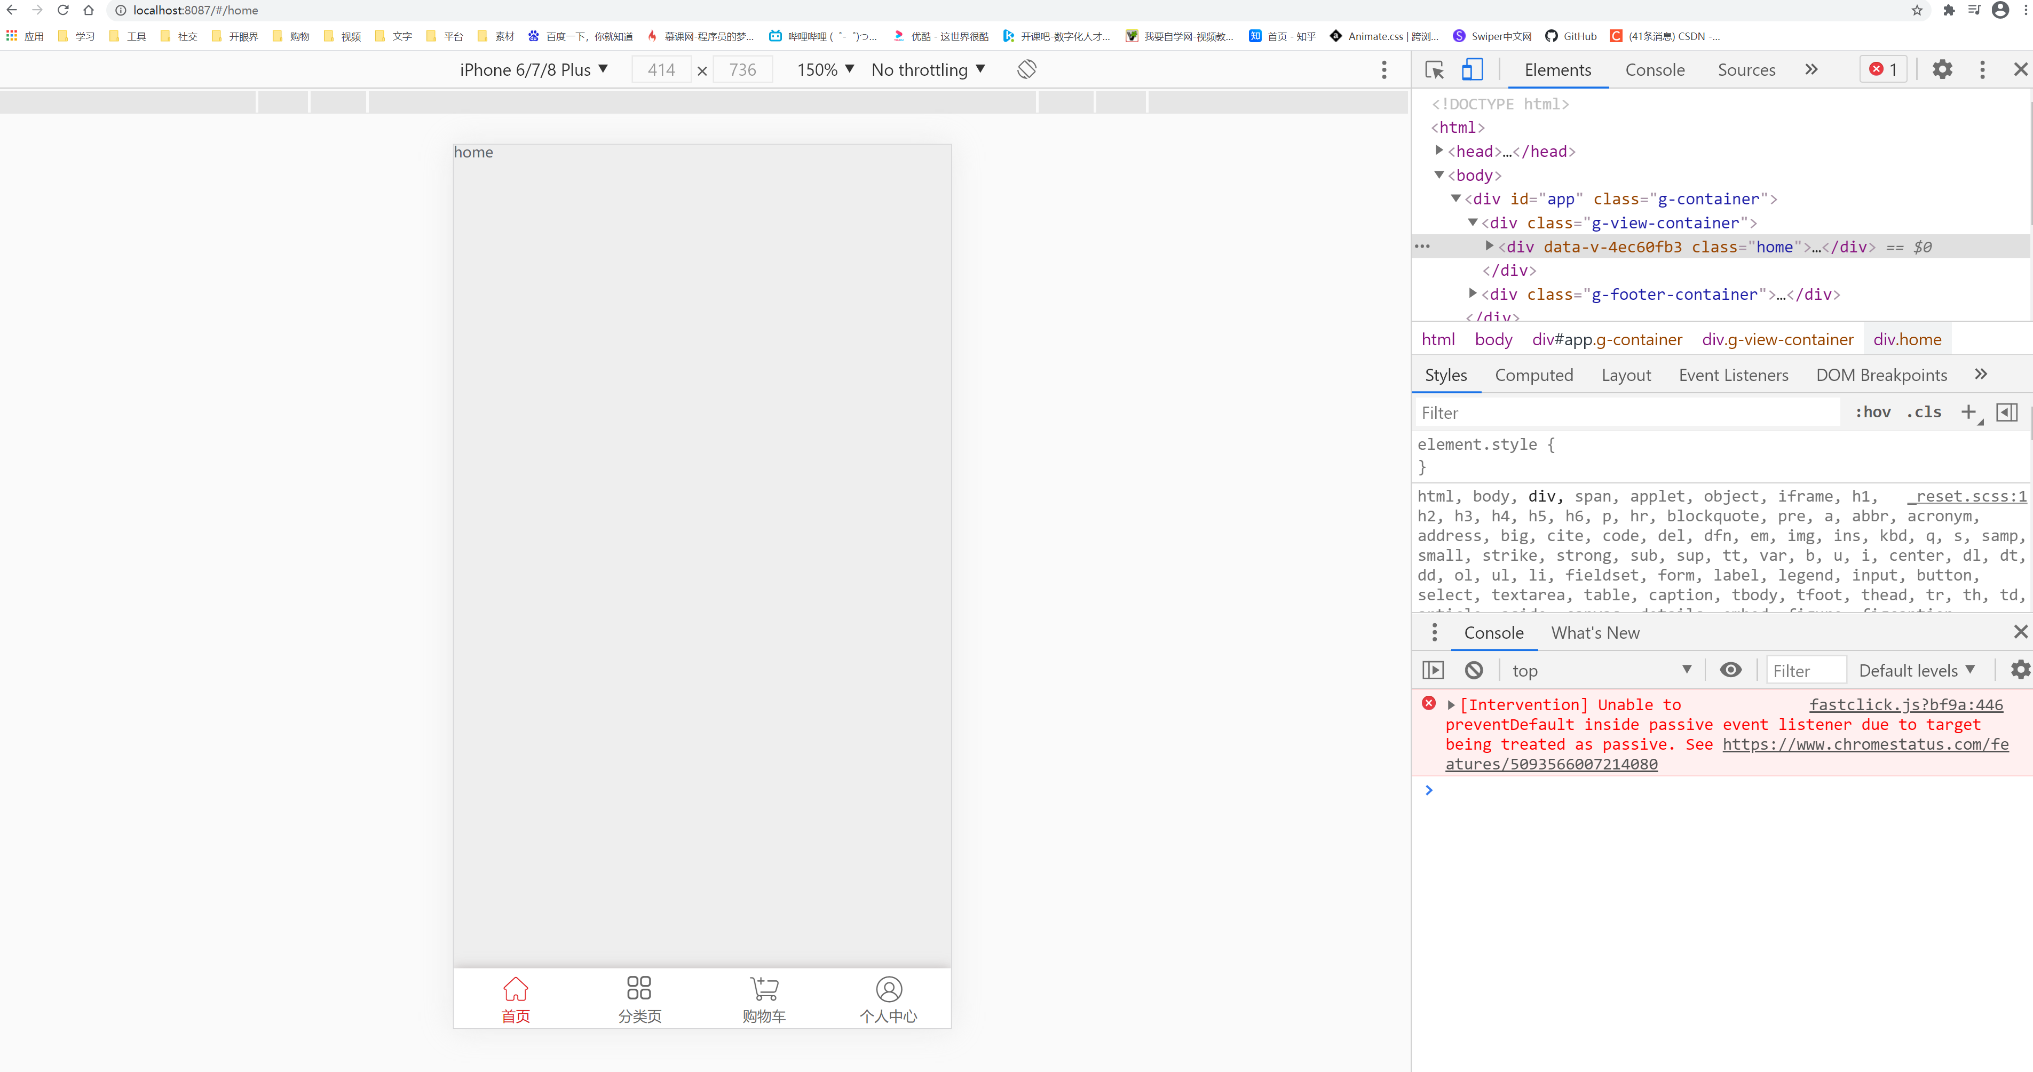Open the No throttling dropdown
Screen dimensions: 2033x1072
click(x=927, y=69)
